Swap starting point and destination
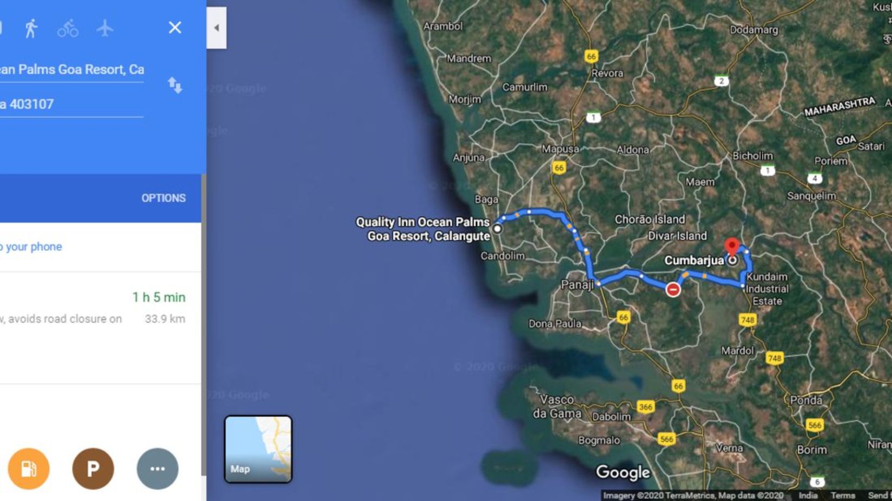The width and height of the screenshot is (892, 501). tap(175, 85)
